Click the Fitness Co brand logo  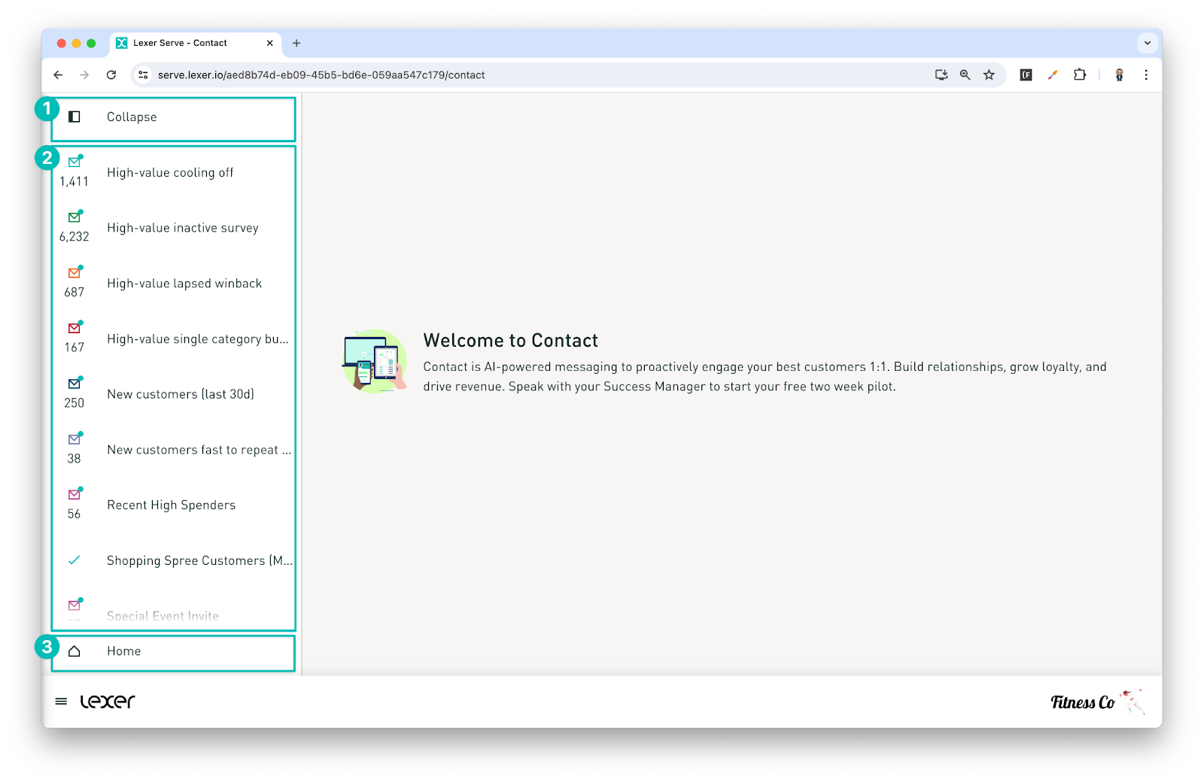pos(1097,702)
